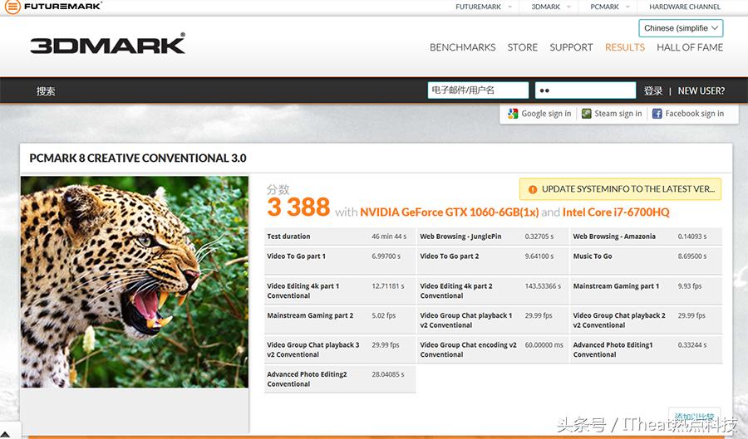Click the PCMARK link in top bar
Image resolution: width=748 pixels, height=439 pixels.
pos(604,7)
